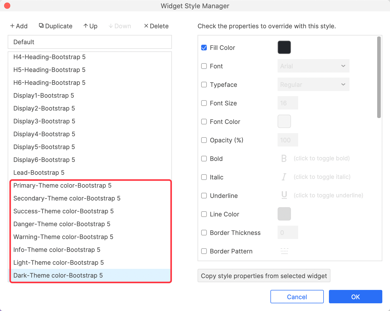Open the dark Fill Color swatch

[284, 47]
